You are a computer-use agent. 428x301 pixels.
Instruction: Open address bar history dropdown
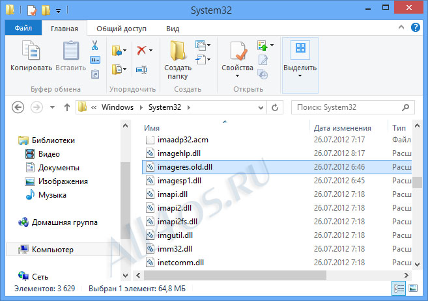click(x=261, y=108)
